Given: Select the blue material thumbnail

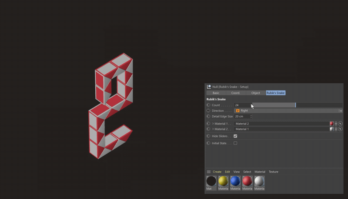Looking at the screenshot, I should 235,181.
